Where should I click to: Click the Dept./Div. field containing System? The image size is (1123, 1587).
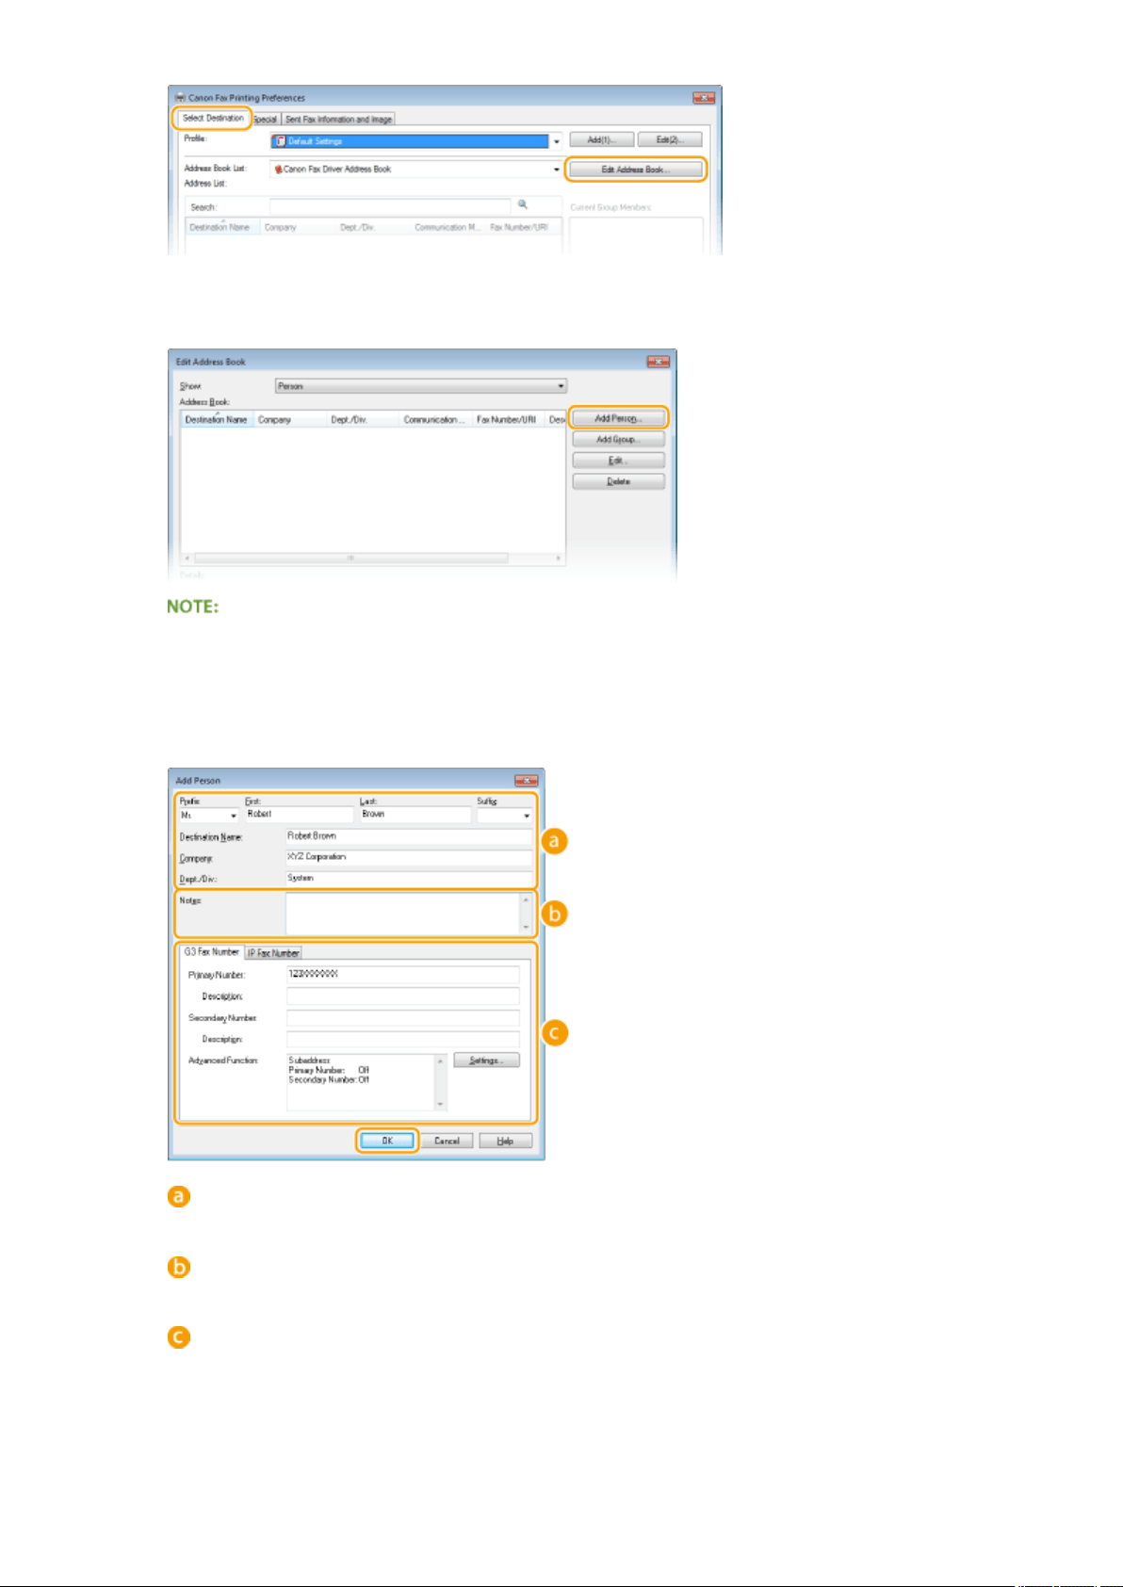tap(409, 878)
